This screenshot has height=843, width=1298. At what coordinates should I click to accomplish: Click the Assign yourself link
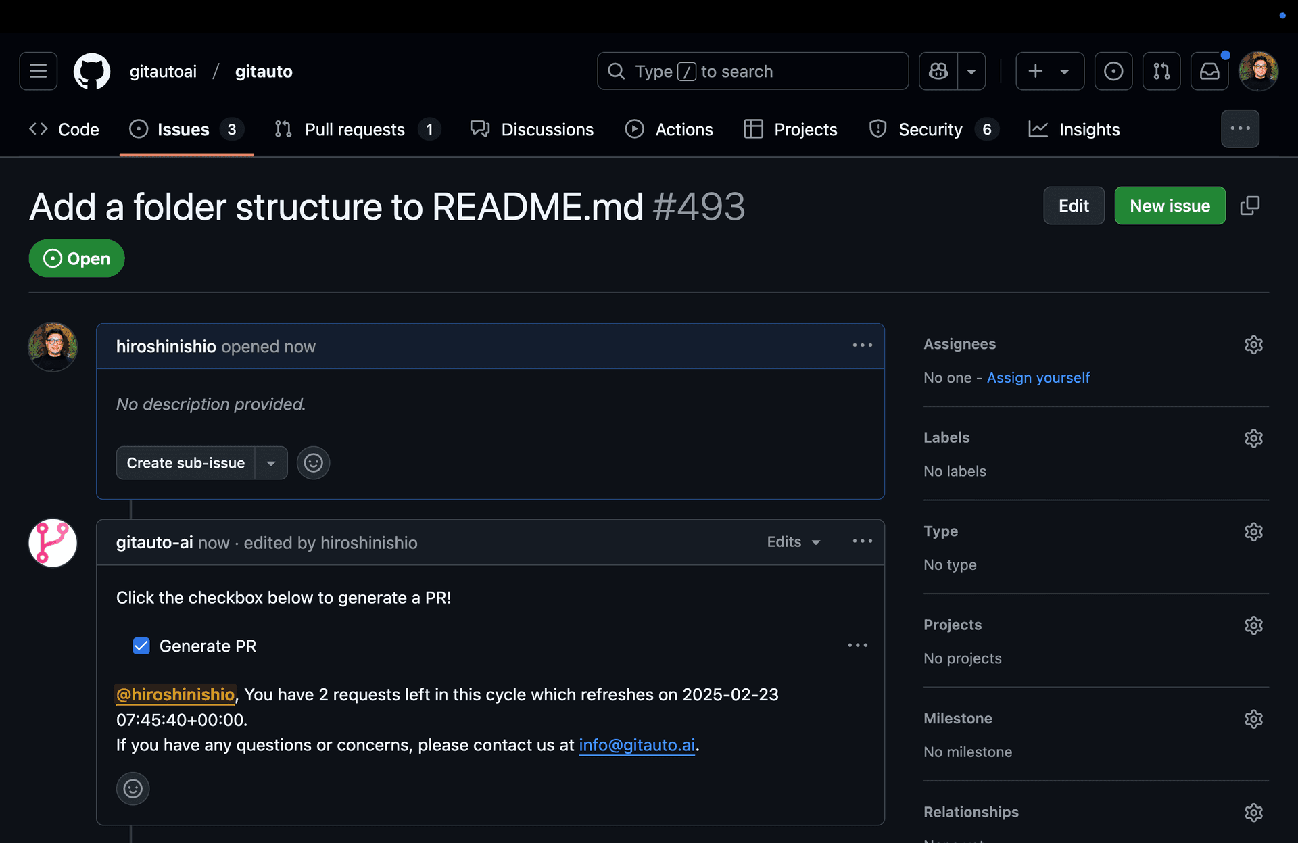click(1038, 377)
